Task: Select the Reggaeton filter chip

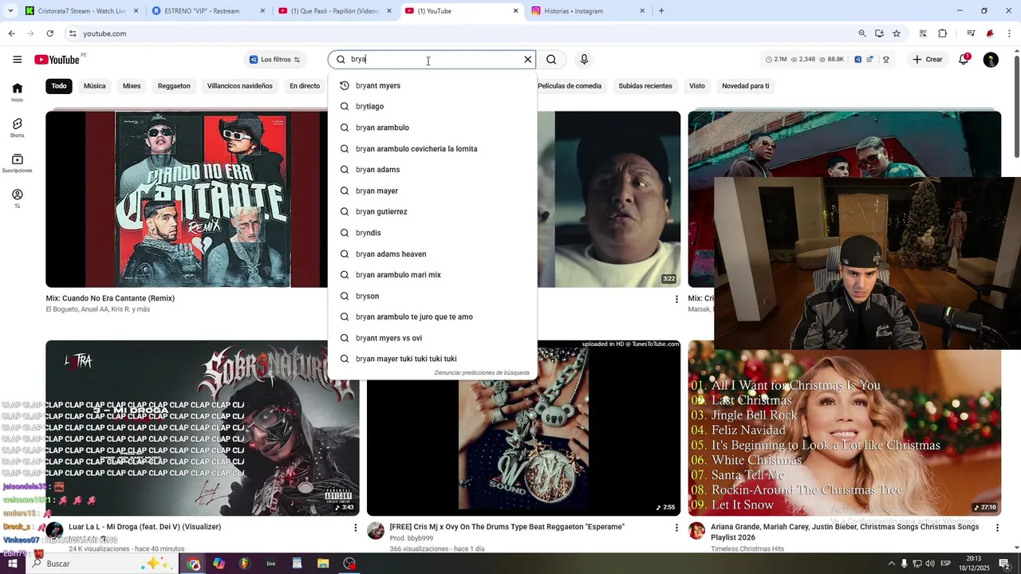Action: click(x=174, y=86)
